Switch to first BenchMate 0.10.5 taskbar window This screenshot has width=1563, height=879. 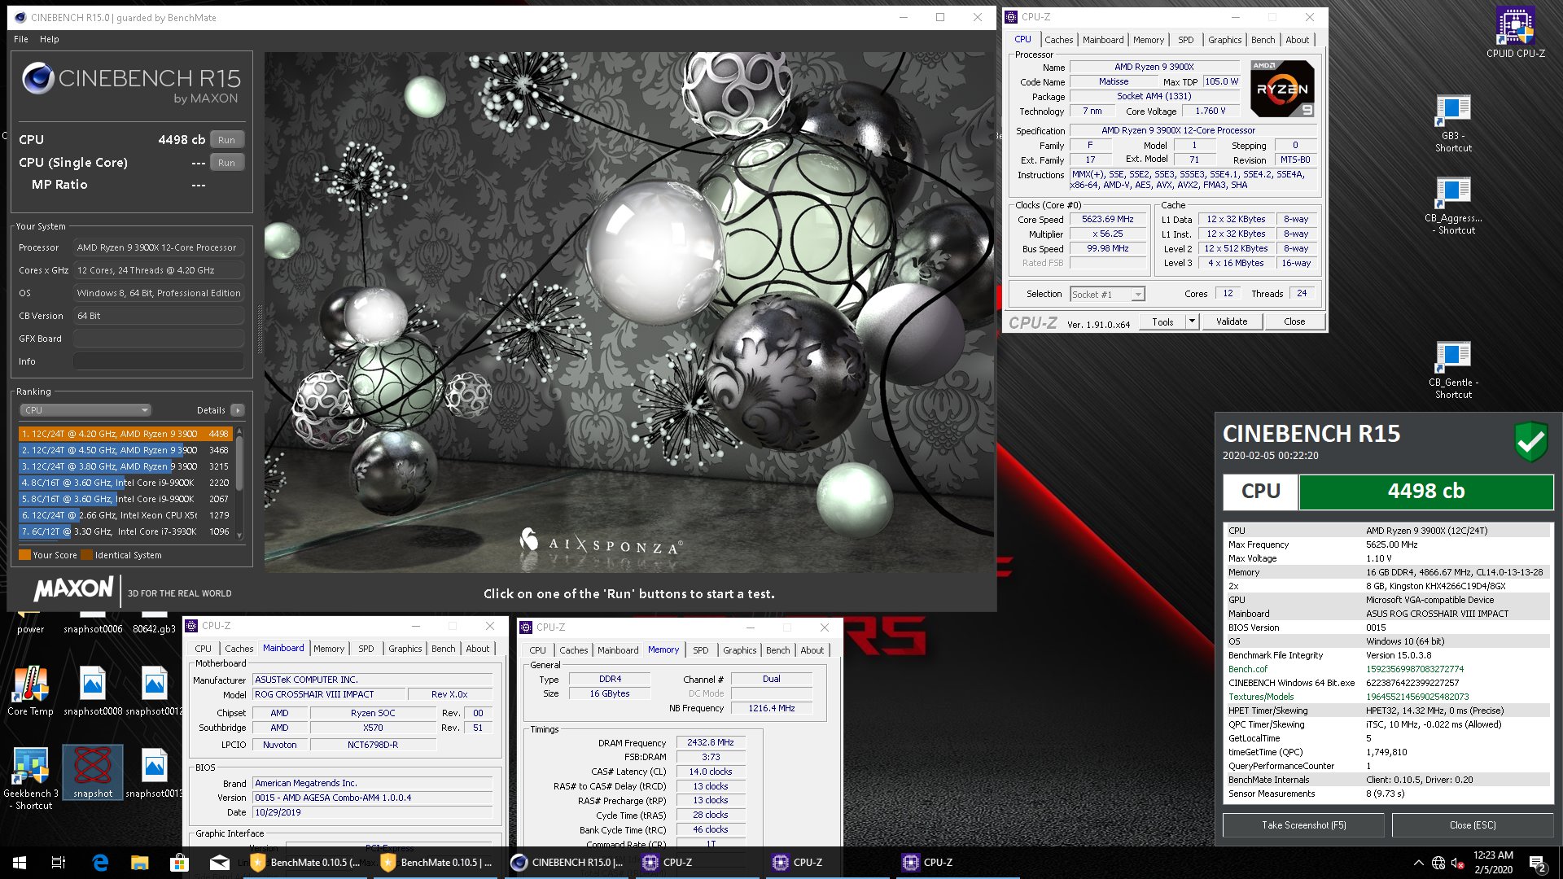coord(307,863)
